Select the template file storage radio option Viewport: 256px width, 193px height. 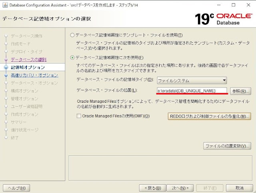pyautogui.click(x=72, y=35)
